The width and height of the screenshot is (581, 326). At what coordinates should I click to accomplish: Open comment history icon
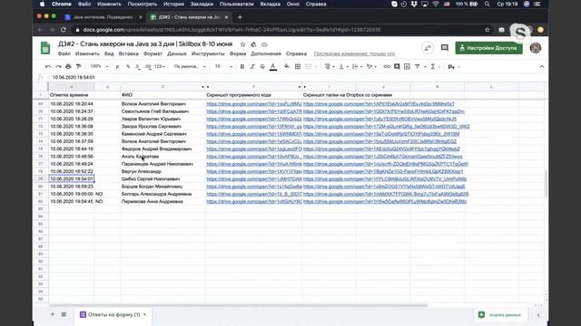coord(445,48)
